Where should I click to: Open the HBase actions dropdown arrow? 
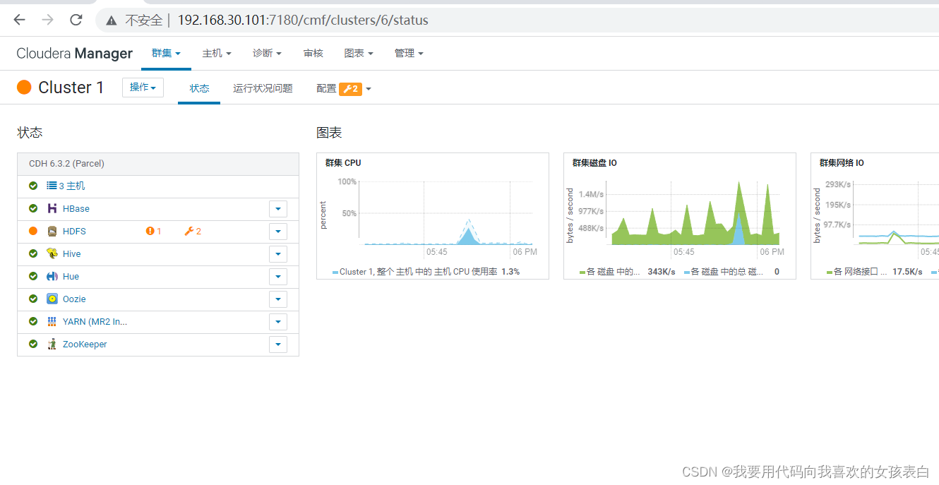point(278,209)
